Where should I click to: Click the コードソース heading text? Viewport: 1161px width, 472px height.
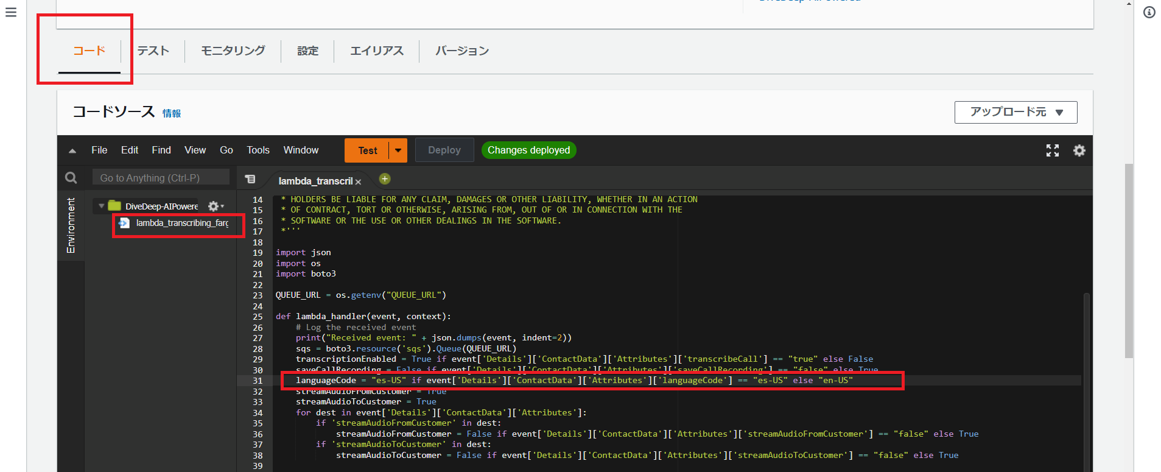[x=114, y=112]
